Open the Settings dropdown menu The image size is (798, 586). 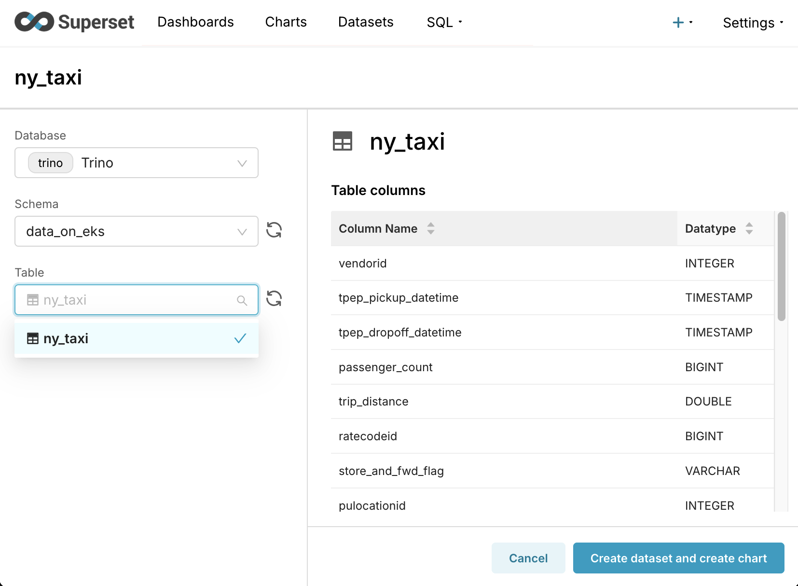click(x=753, y=23)
